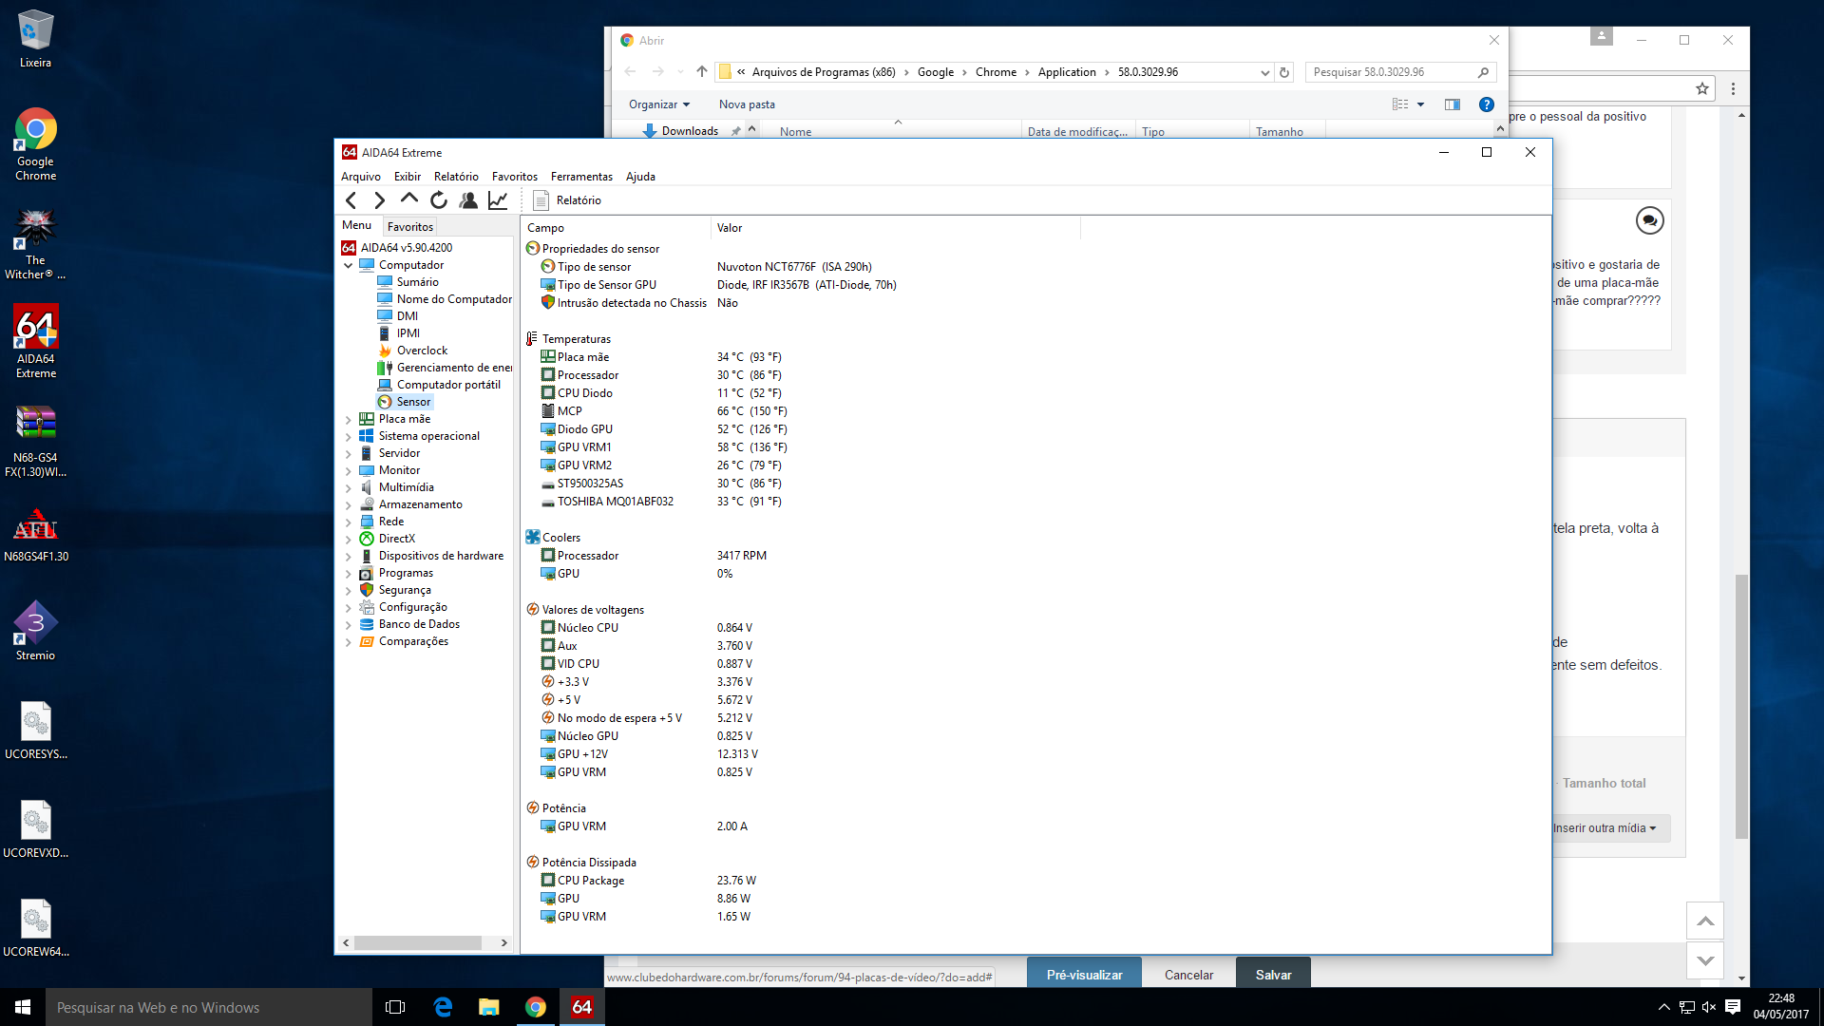
Task: Expand the Rede tree node
Action: pyautogui.click(x=348, y=522)
